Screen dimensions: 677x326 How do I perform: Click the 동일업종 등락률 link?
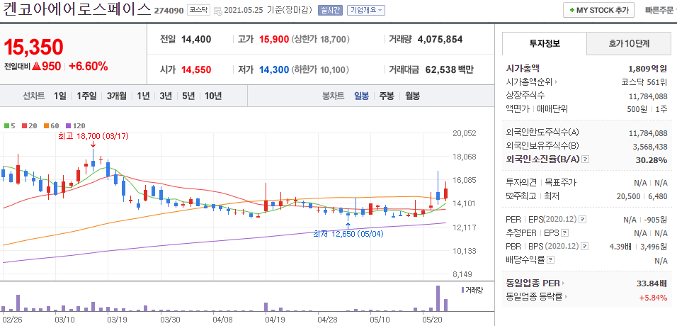point(535,297)
